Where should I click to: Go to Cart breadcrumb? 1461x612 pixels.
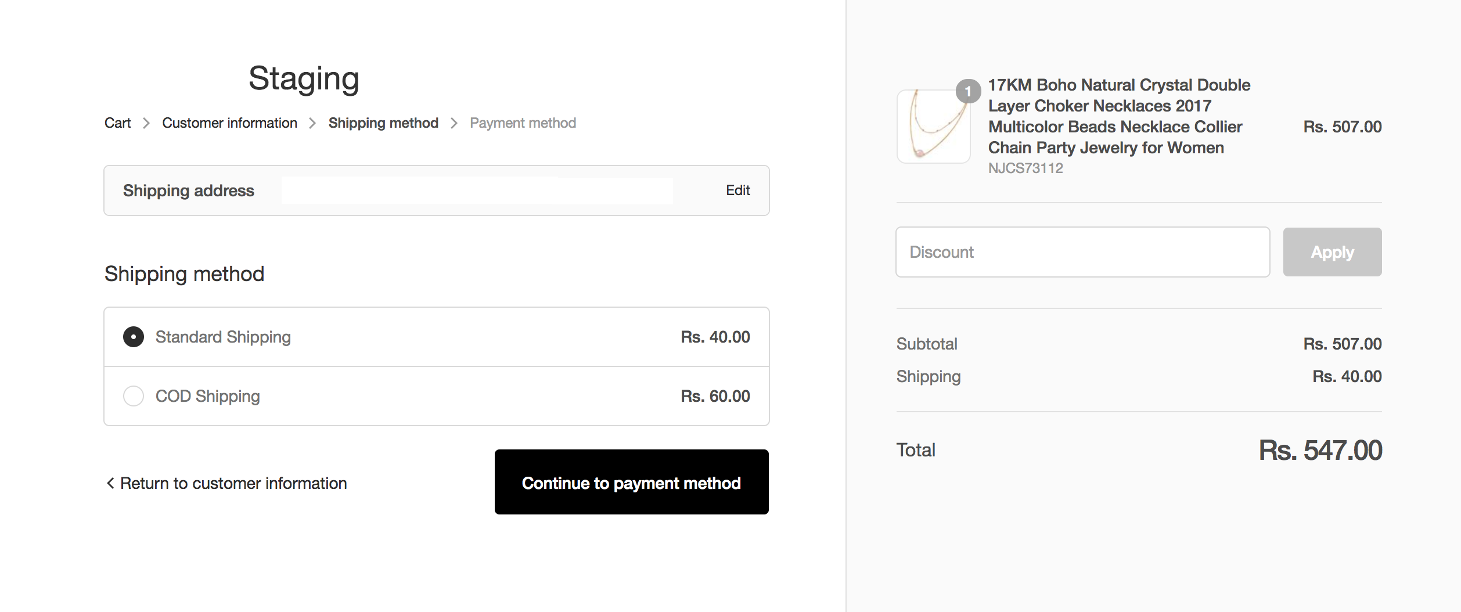(117, 123)
